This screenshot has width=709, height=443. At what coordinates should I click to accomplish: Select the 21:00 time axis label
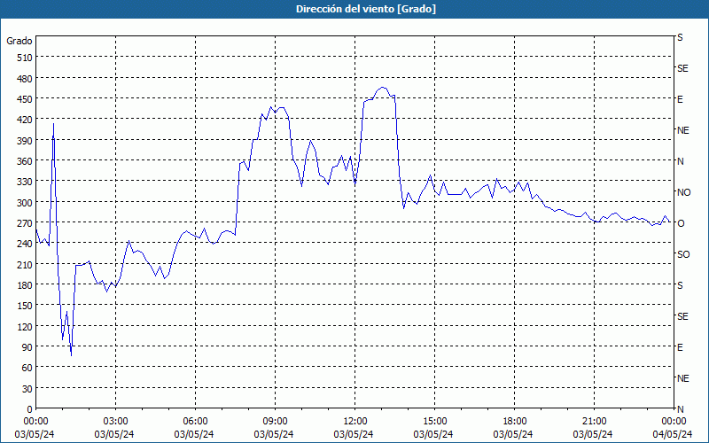(594, 422)
